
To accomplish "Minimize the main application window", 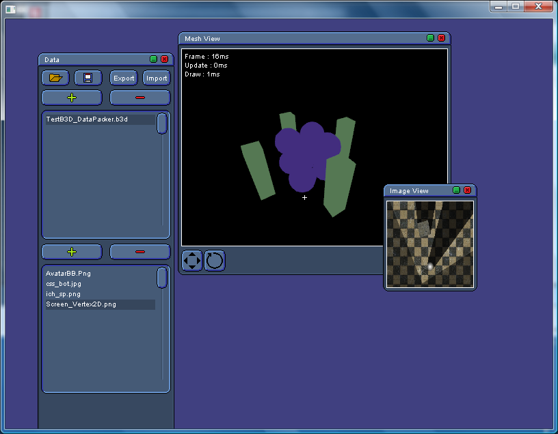I will coord(499,6).
